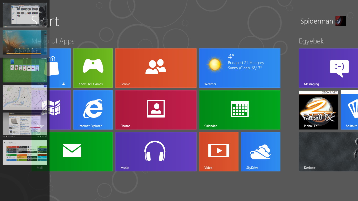Screen dimensions: 358x201
Task: Switch to the Weather app thumbnail in switcher
Action: click(x=25, y=42)
